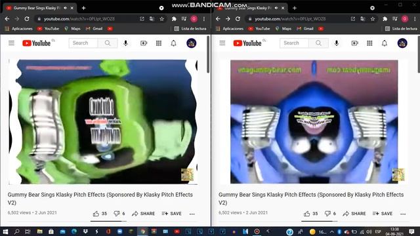Open Lista de lectura in left browser
Viewport: 420px width, 236px height.
(190, 29)
